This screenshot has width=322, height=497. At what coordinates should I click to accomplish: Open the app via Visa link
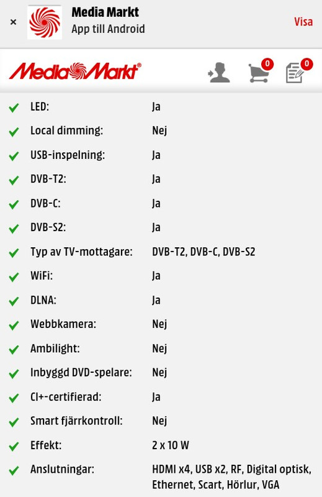click(303, 22)
